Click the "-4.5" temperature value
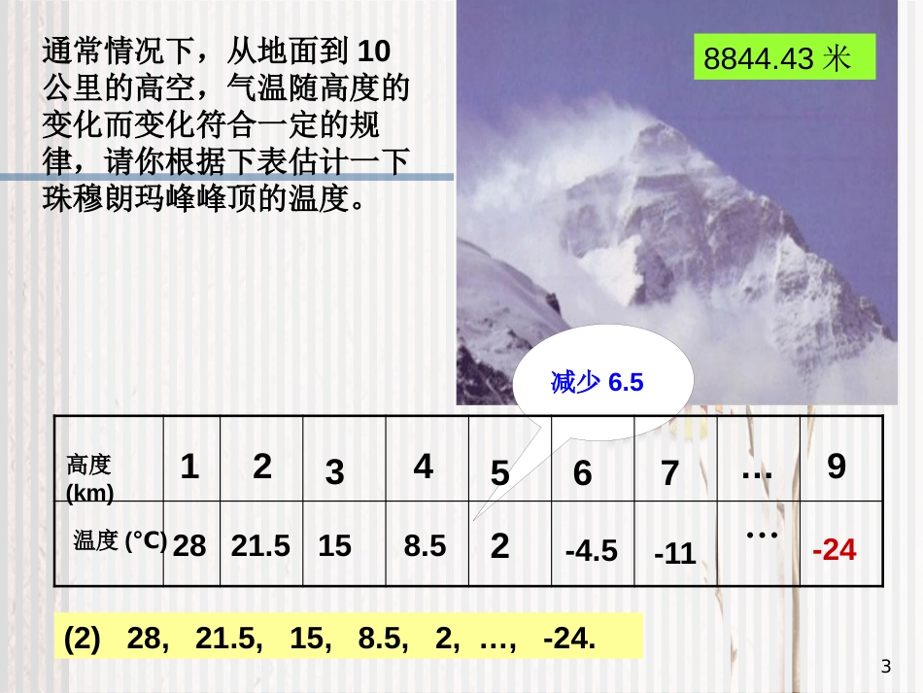Image resolution: width=923 pixels, height=693 pixels. coord(591,551)
